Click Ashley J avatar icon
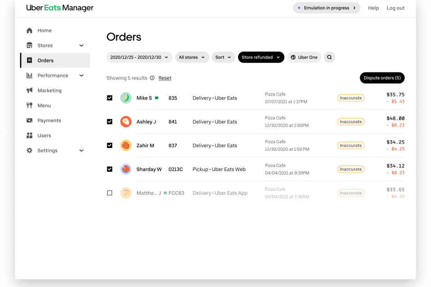The height and width of the screenshot is (287, 431). tap(126, 121)
